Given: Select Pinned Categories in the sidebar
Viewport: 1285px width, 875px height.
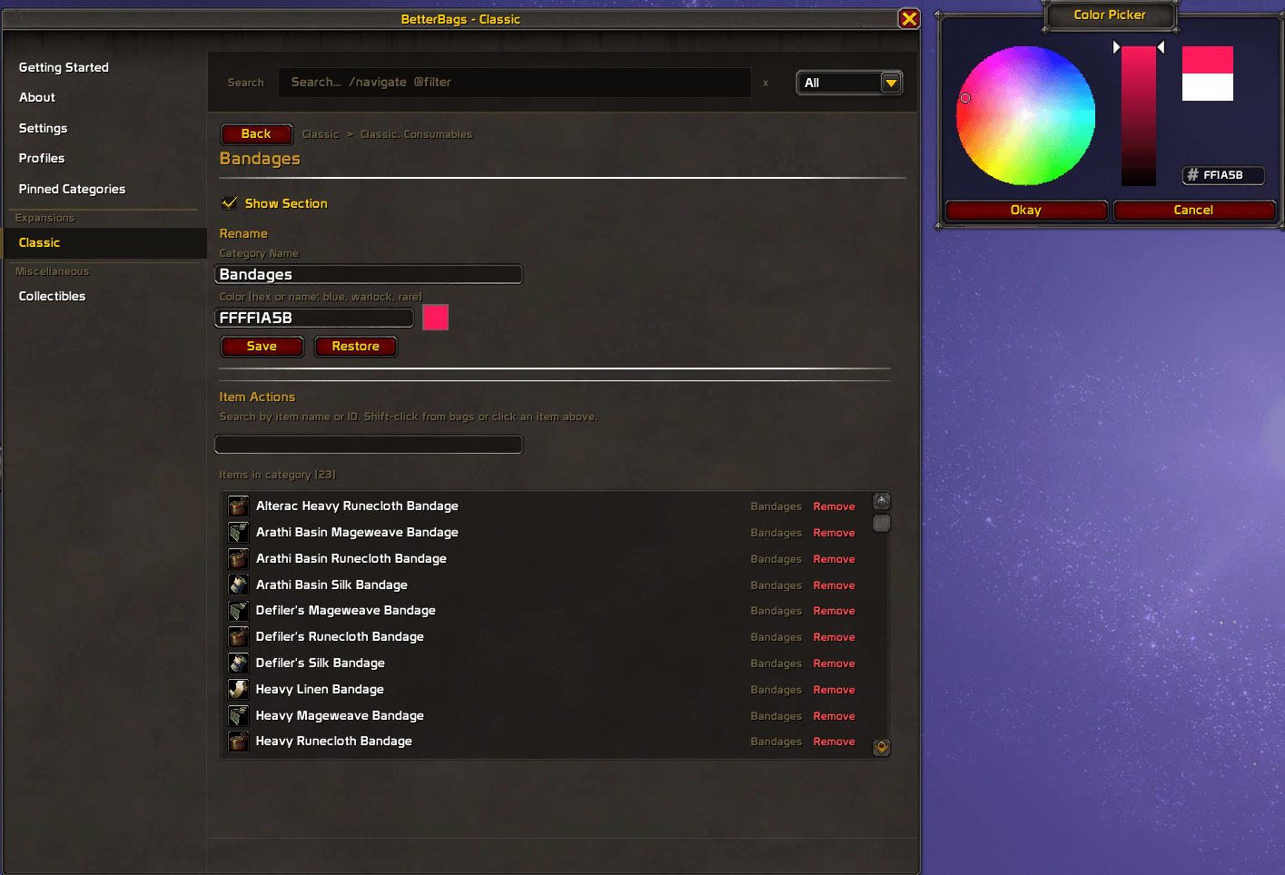Looking at the screenshot, I should click(x=72, y=189).
